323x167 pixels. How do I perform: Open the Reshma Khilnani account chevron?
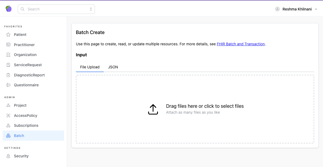[316, 9]
